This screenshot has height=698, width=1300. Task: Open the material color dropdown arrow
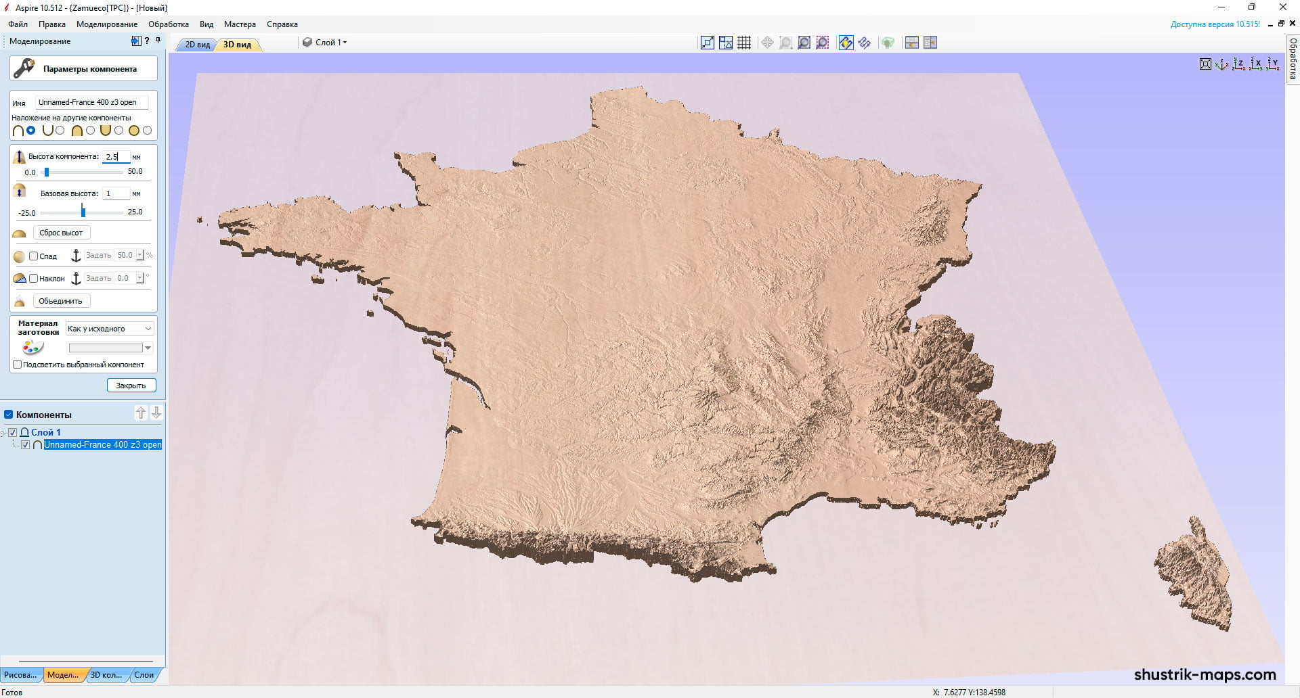click(148, 348)
